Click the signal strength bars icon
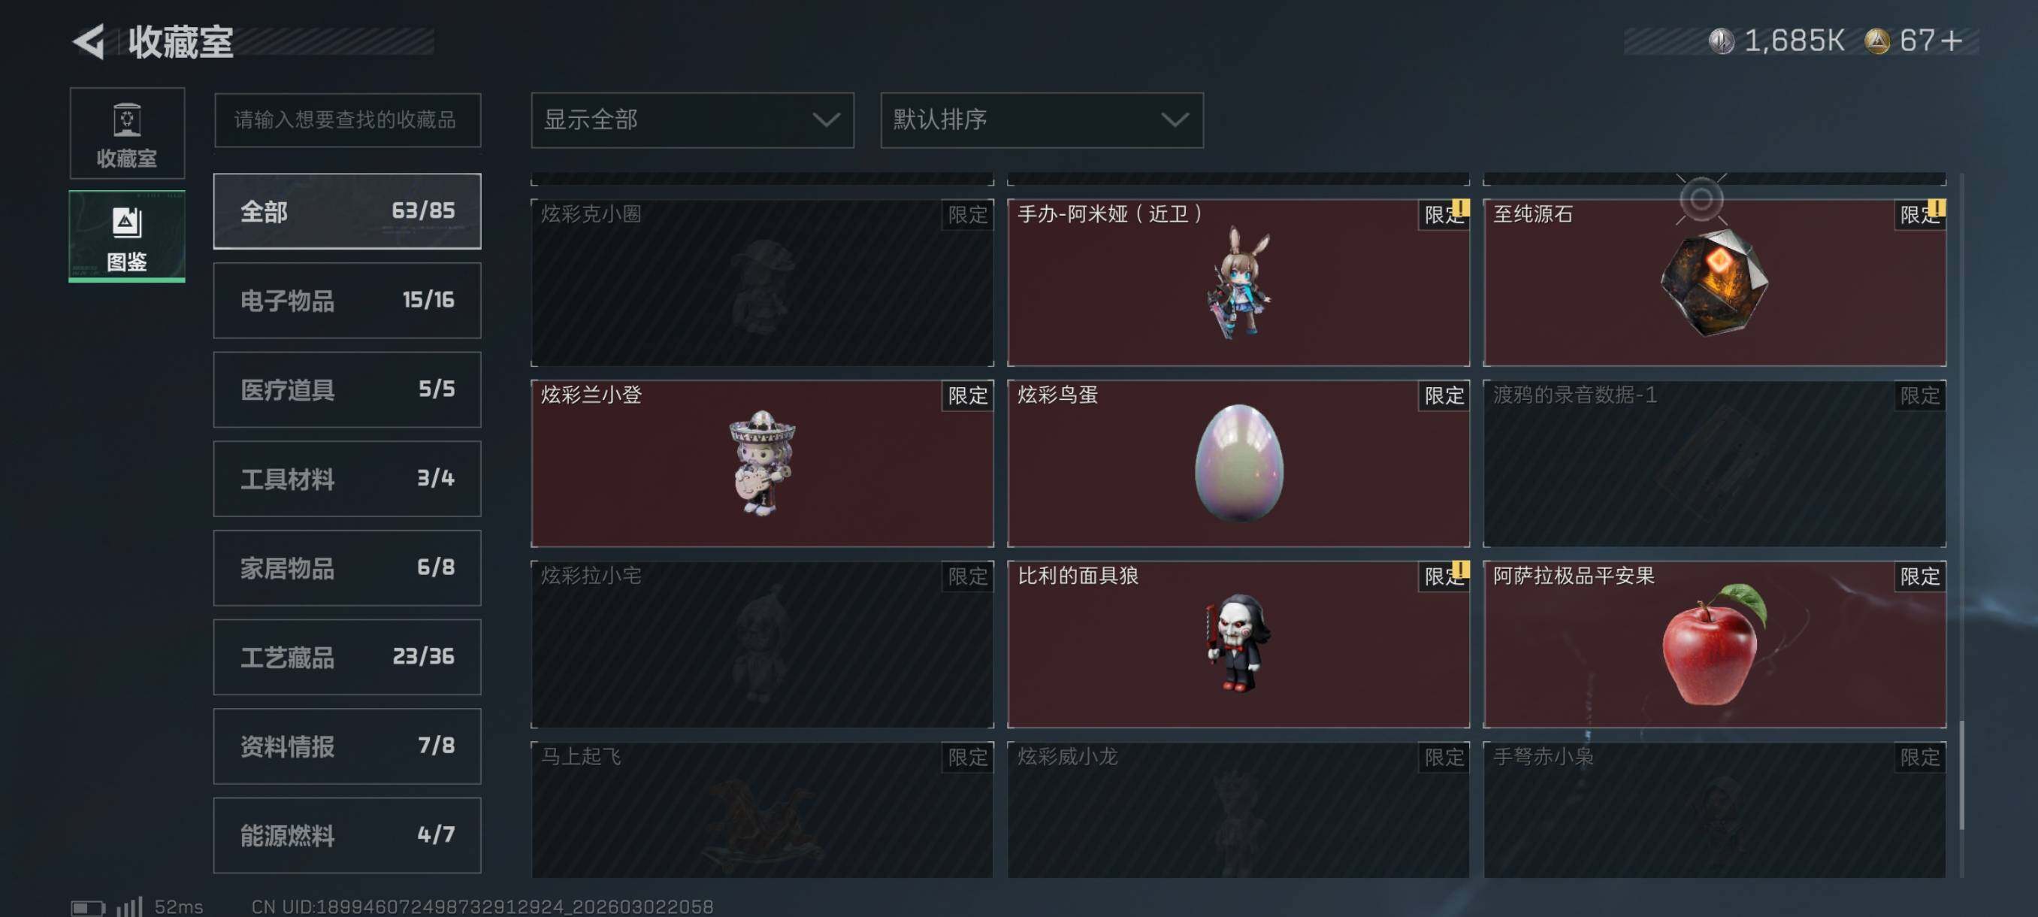The width and height of the screenshot is (2038, 917). click(x=129, y=906)
